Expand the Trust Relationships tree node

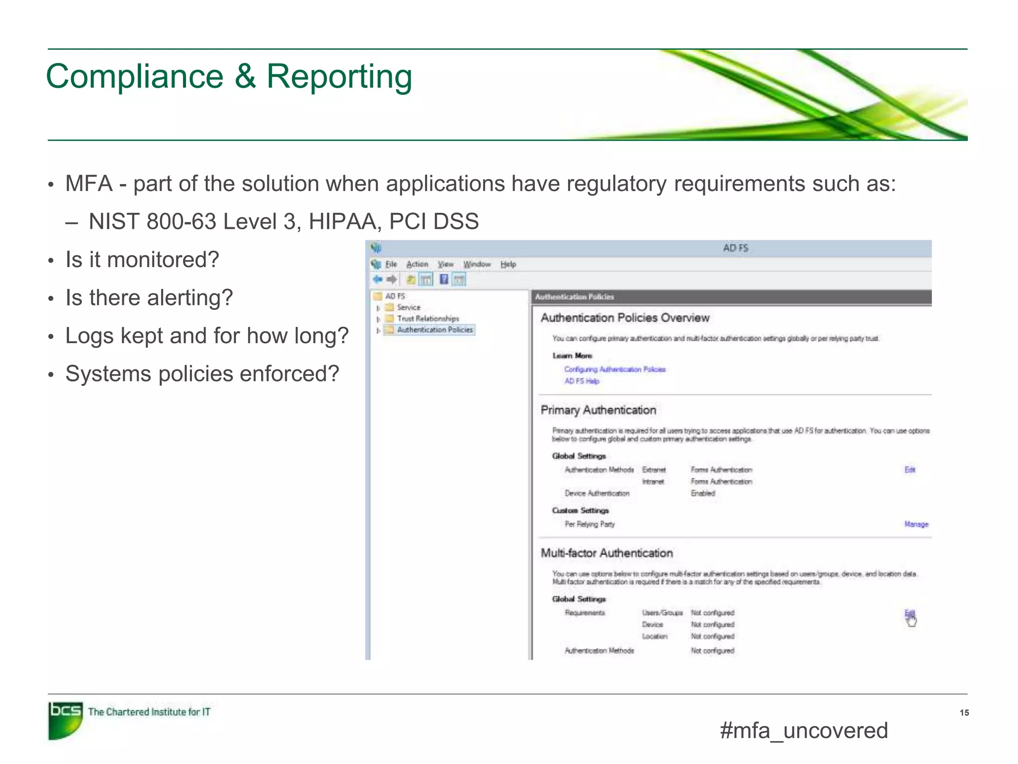tap(378, 319)
